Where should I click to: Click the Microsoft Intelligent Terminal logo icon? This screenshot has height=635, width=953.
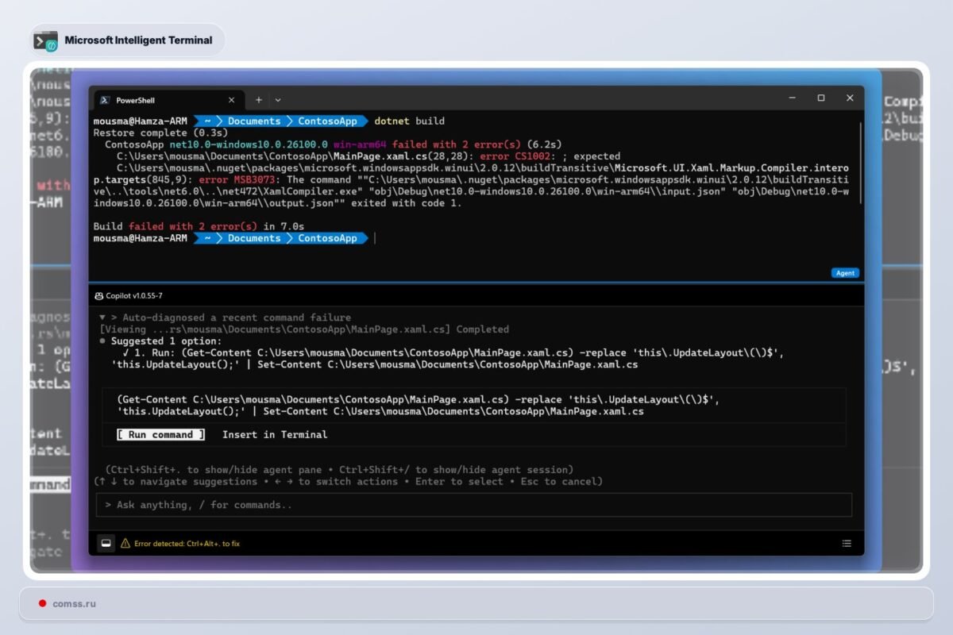click(x=45, y=40)
